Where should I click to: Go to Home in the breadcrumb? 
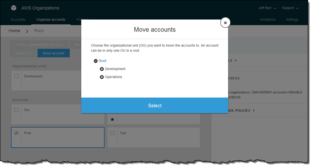click(14, 31)
